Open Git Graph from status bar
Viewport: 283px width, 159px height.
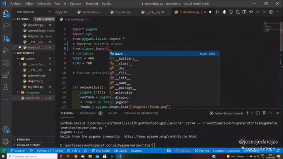tap(120, 151)
